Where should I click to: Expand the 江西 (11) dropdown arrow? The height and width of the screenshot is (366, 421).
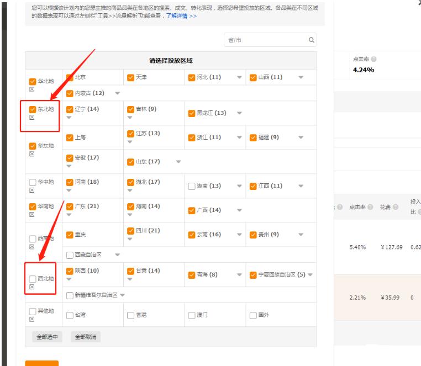coord(301,186)
